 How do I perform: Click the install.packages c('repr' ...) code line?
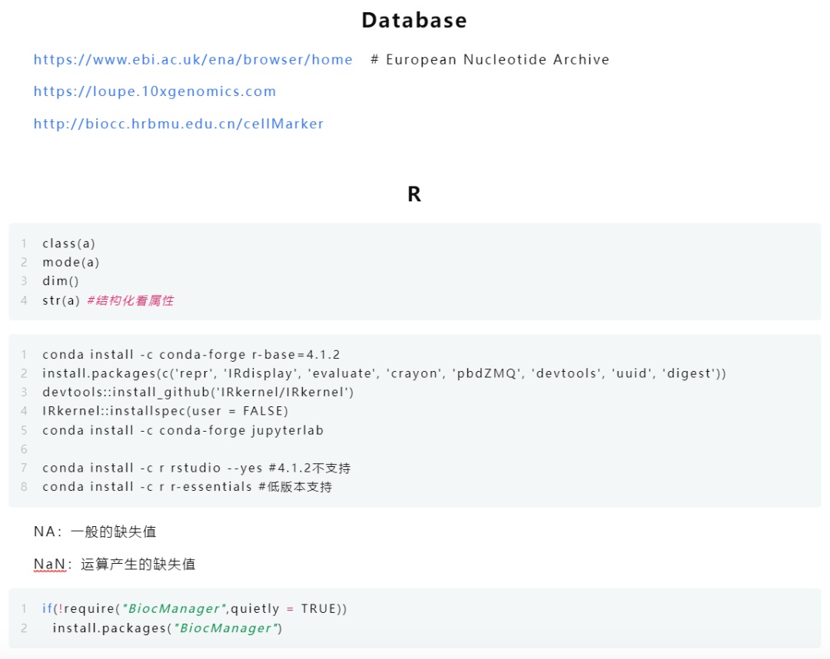point(383,373)
